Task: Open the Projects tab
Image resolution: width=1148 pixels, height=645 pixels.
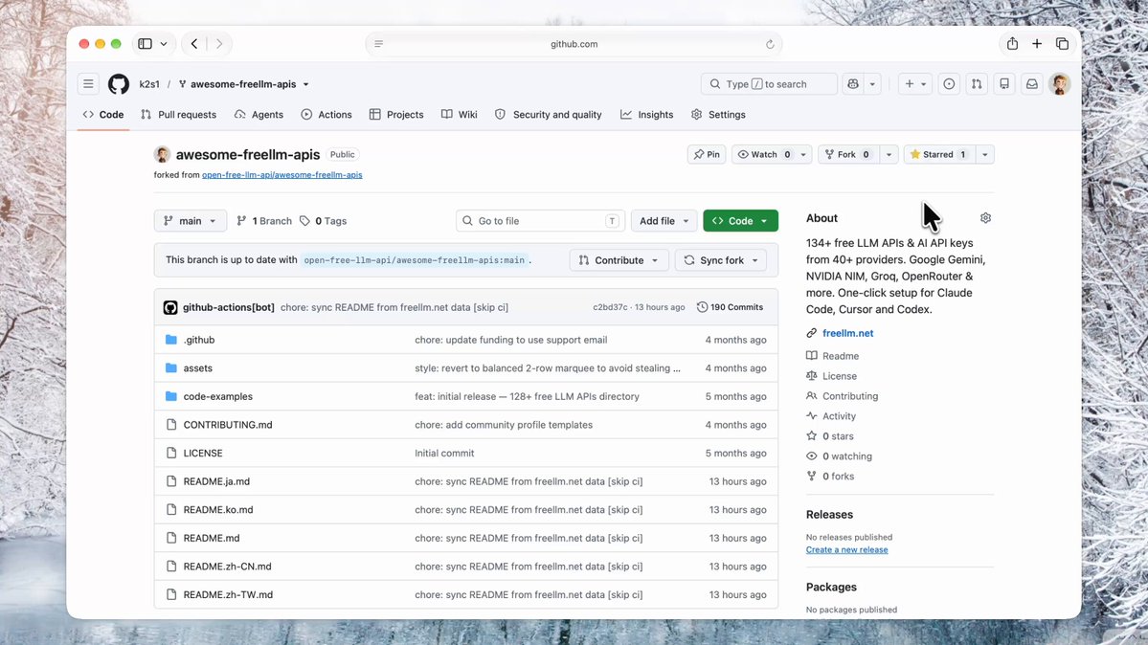Action: tap(396, 115)
